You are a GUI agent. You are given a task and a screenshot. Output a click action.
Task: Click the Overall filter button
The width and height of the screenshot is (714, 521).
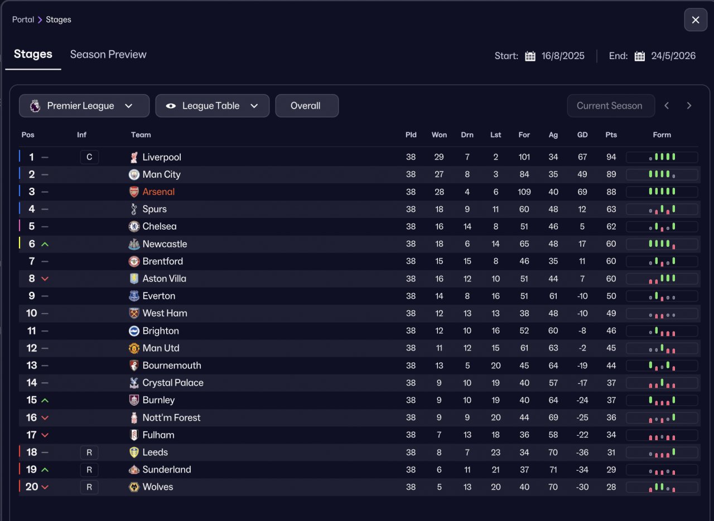306,106
